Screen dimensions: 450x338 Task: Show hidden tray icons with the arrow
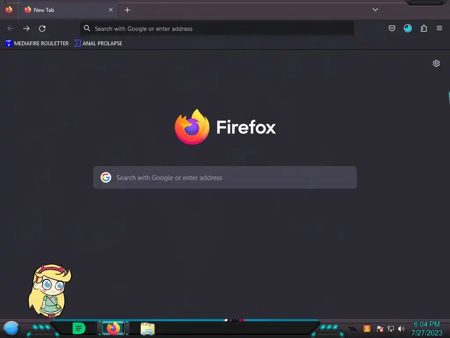[353, 329]
